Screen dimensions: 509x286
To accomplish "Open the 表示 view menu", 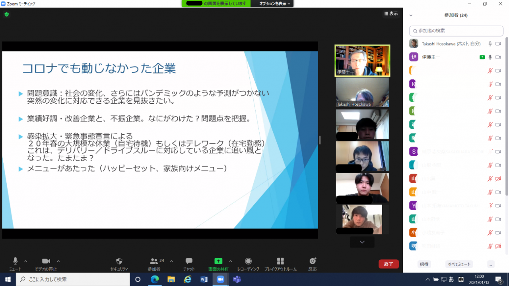I will [x=391, y=14].
